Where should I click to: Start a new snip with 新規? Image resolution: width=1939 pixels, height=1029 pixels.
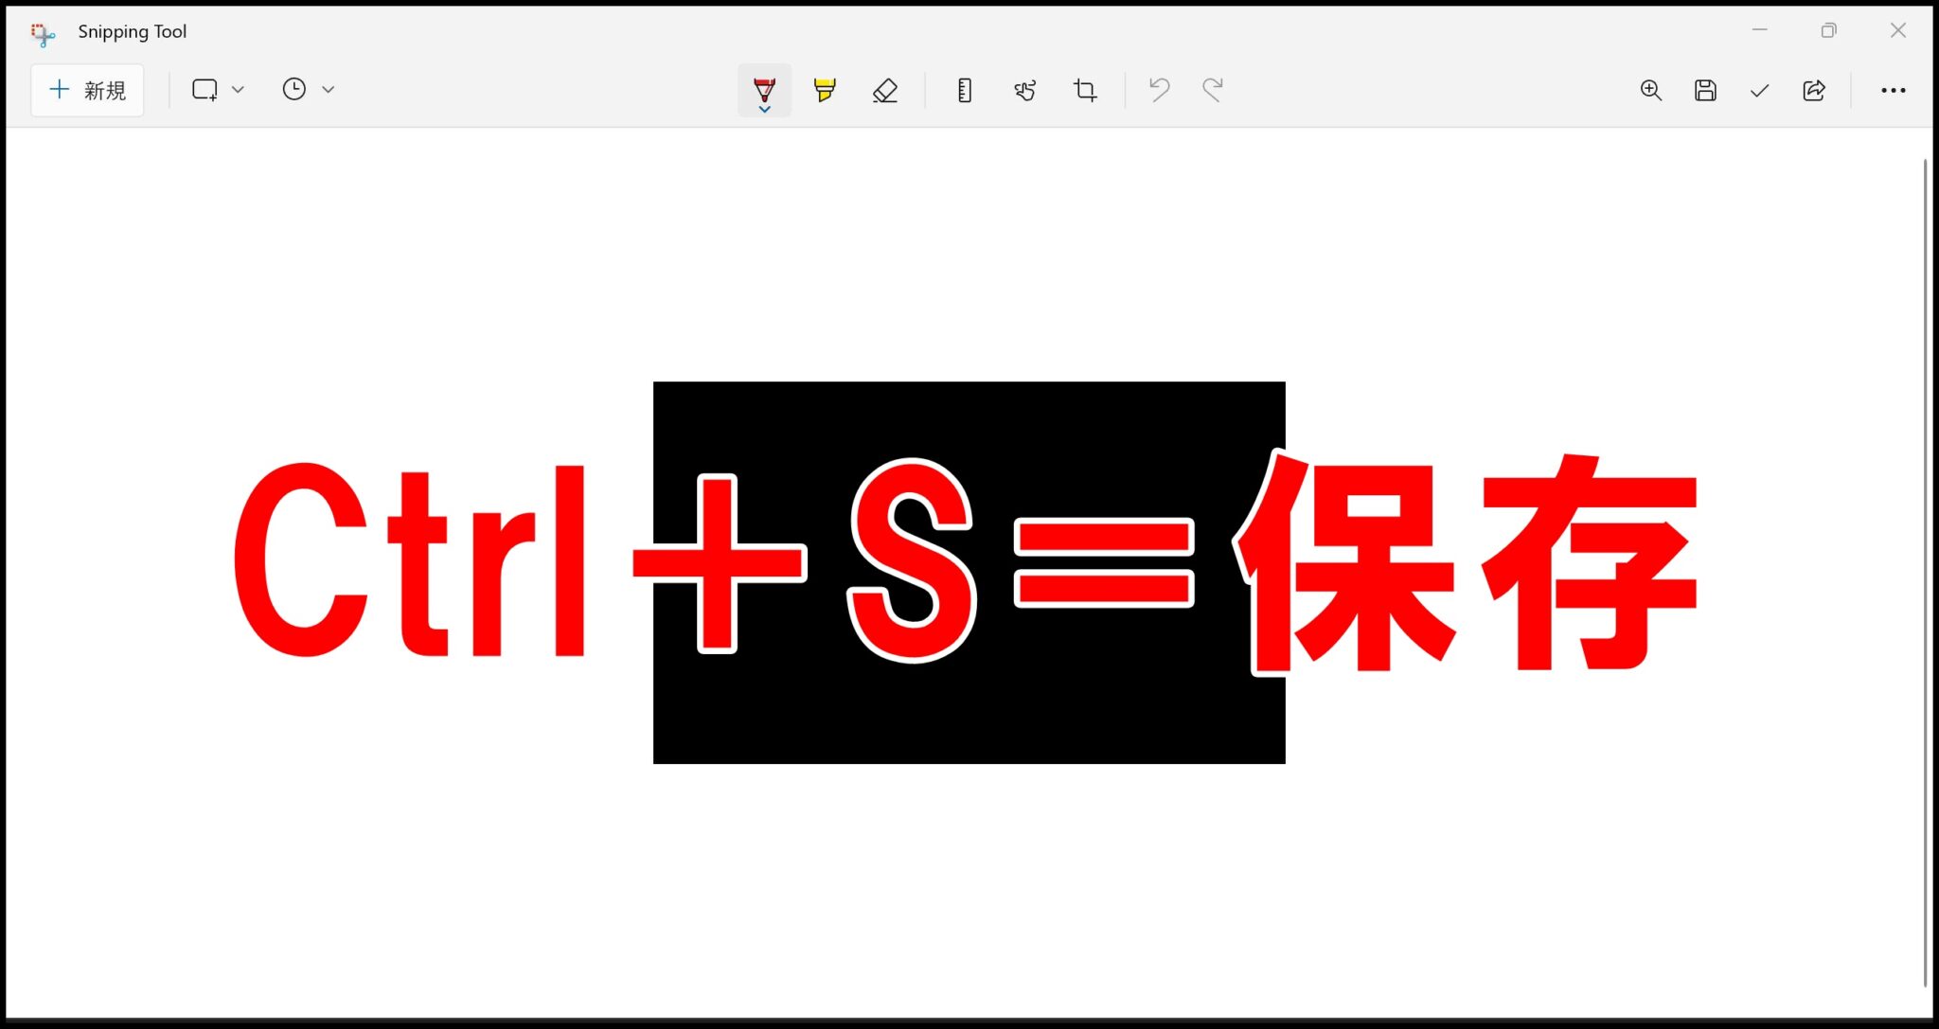point(87,90)
